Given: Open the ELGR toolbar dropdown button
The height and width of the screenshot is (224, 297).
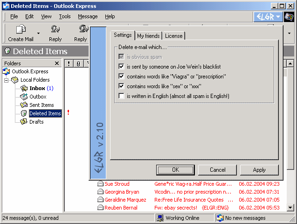Looking at the screenshot, I should pos(268,17).
